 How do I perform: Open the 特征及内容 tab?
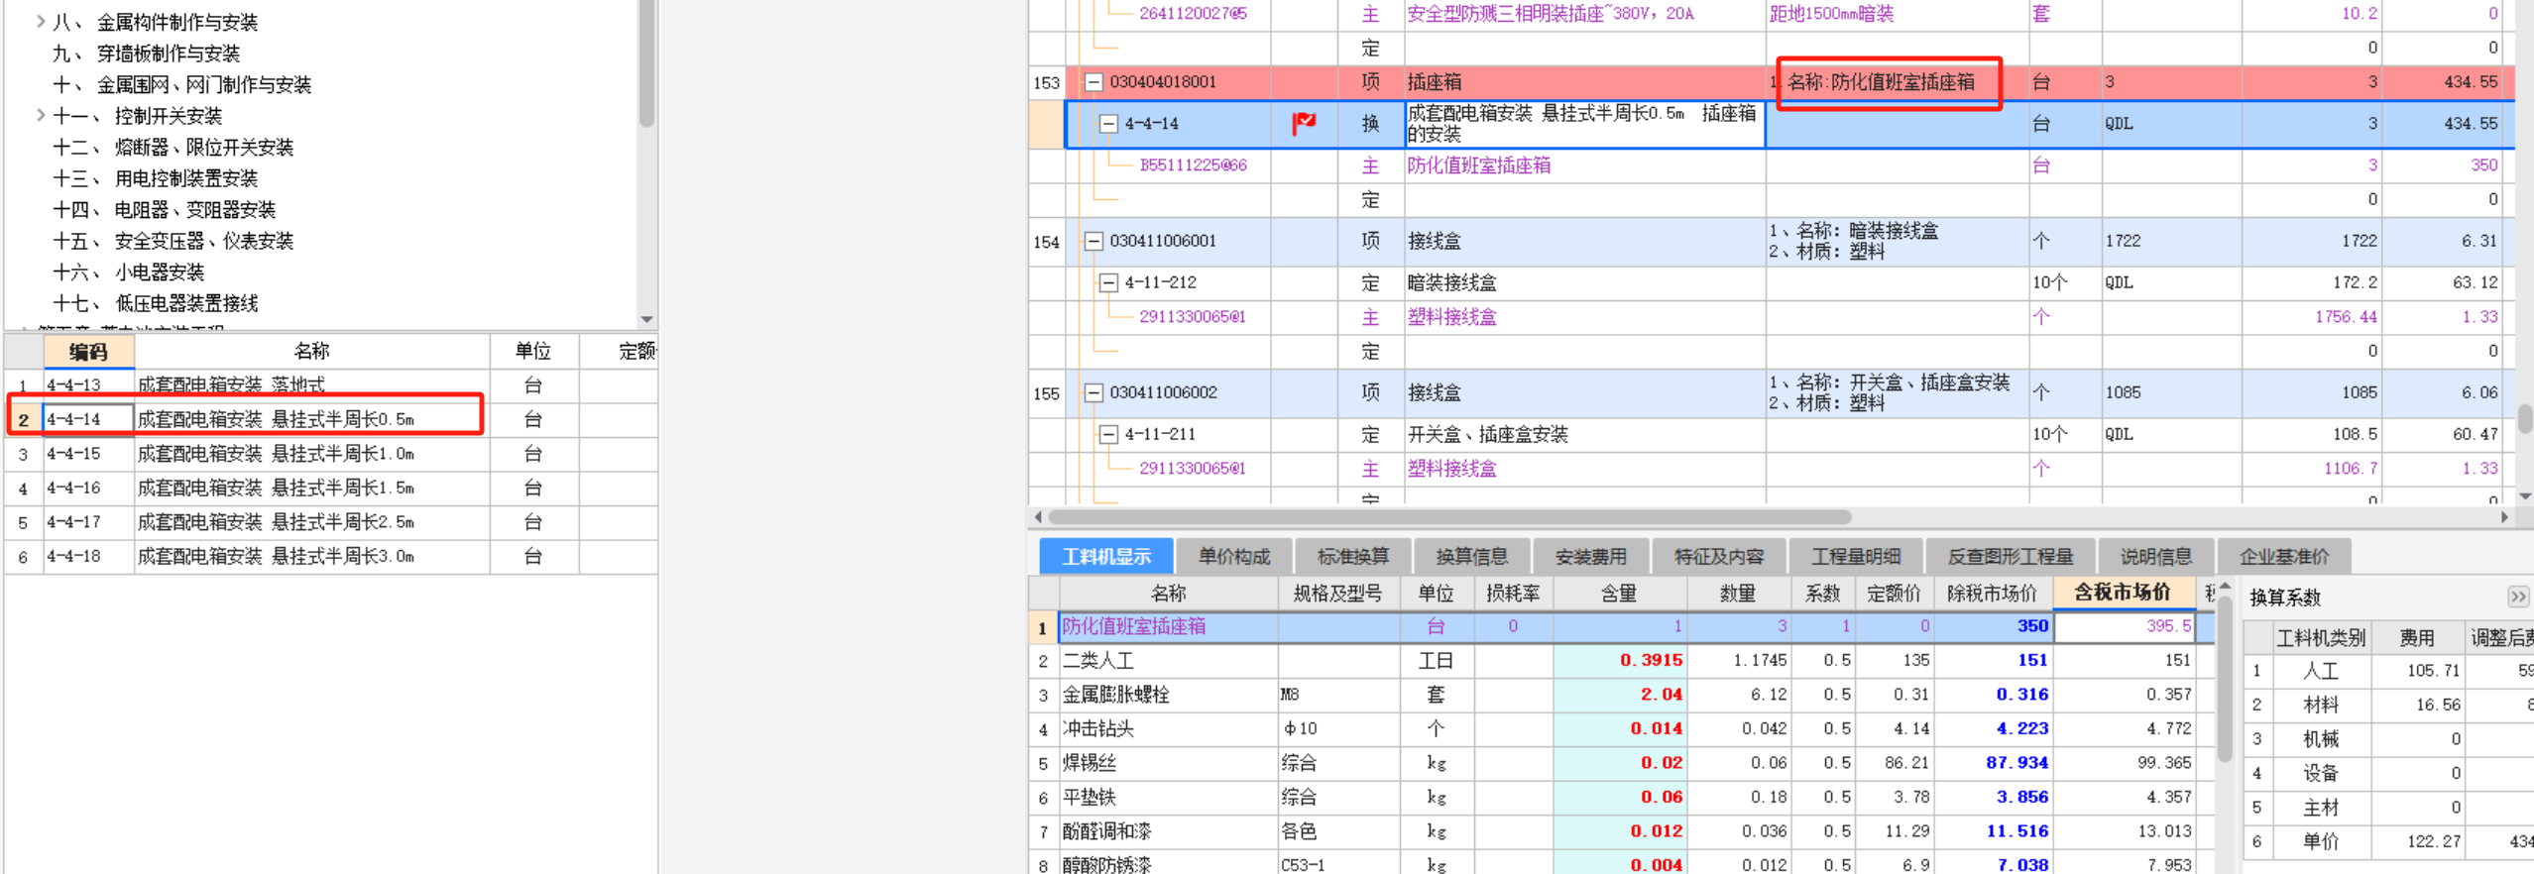click(1718, 556)
